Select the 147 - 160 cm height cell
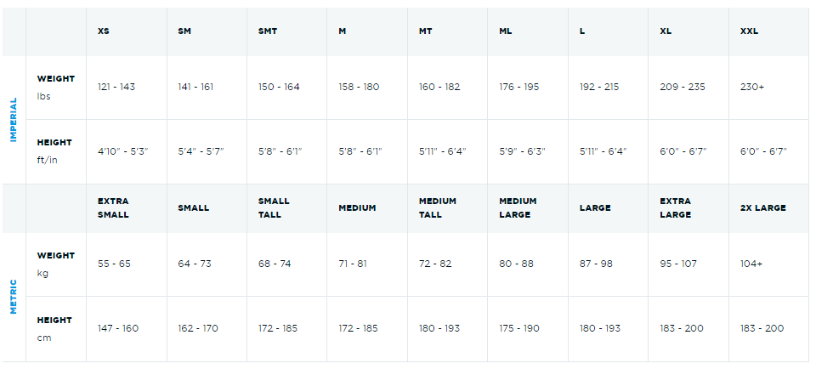The image size is (816, 369). [x=118, y=328]
